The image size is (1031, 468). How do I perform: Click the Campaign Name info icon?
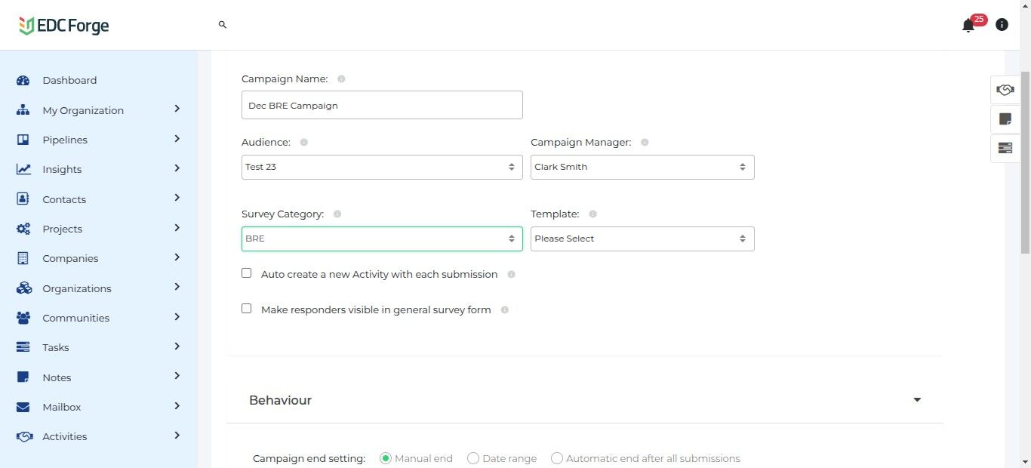click(341, 79)
